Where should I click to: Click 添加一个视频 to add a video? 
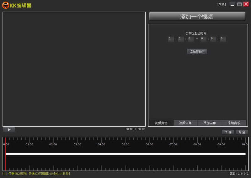[x=197, y=17]
